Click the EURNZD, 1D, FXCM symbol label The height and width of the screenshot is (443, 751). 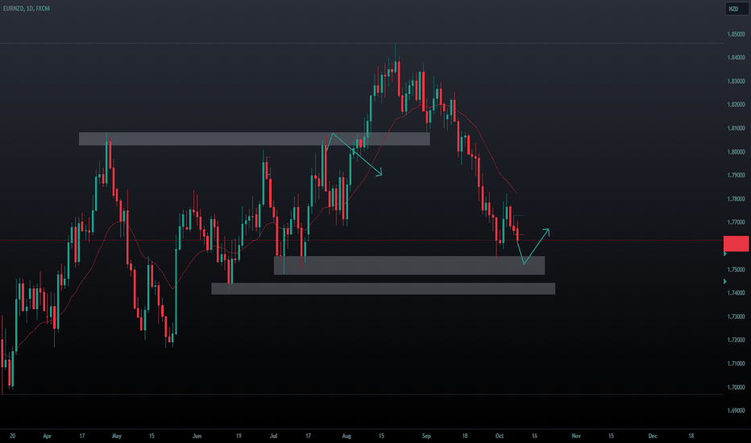point(27,9)
